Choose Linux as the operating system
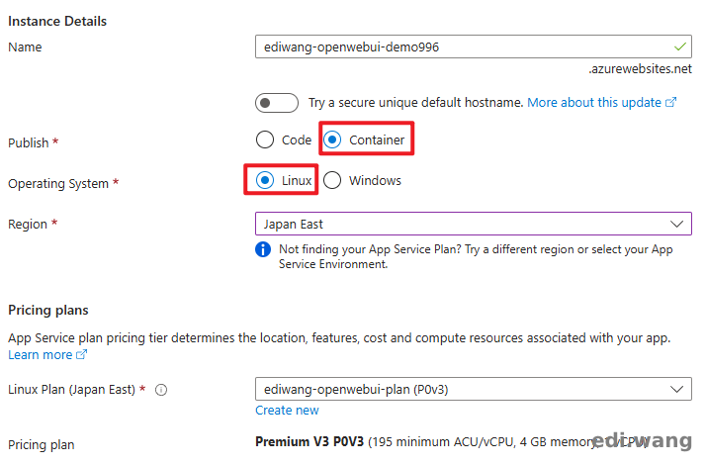The height and width of the screenshot is (465, 706). pyautogui.click(x=264, y=180)
